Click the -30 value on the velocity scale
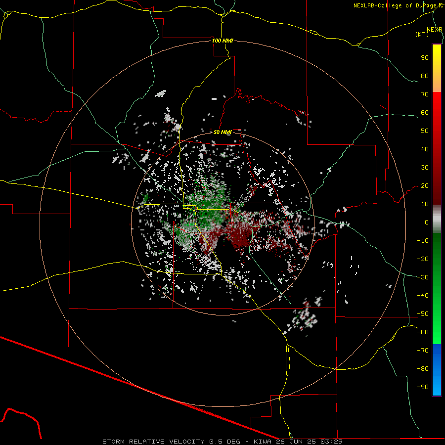445x445 pixels. click(423, 277)
